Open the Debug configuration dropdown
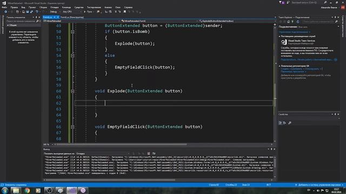The image size is (346, 194). point(55,12)
